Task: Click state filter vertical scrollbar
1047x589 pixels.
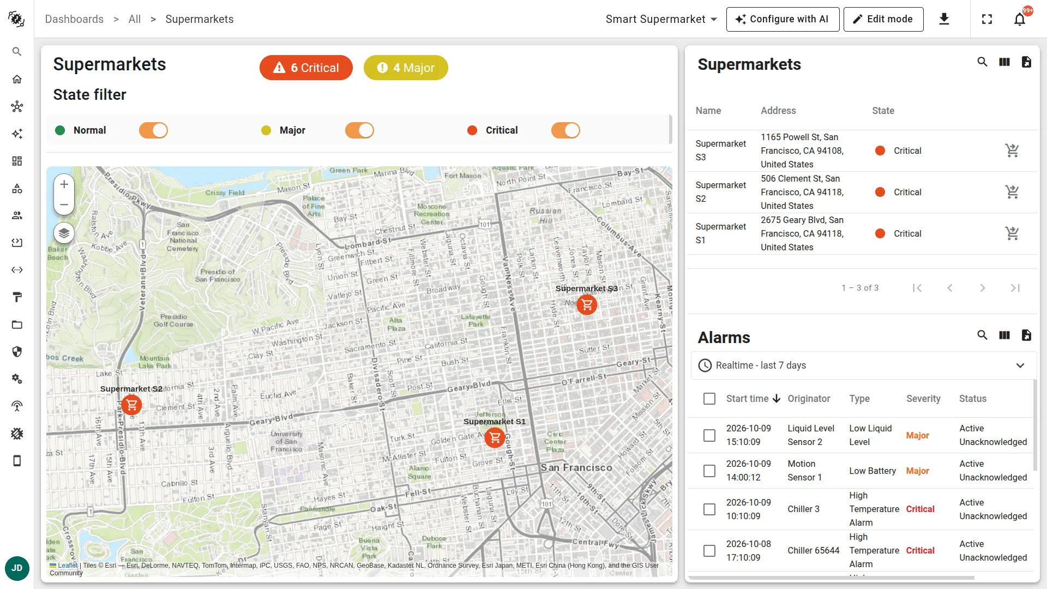Action: 670,129
